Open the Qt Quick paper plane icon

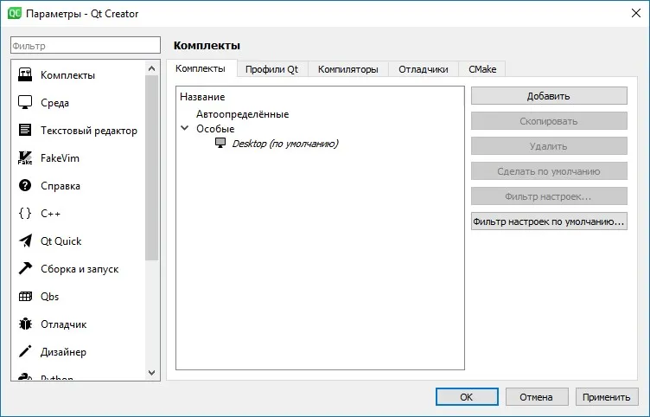(25, 241)
